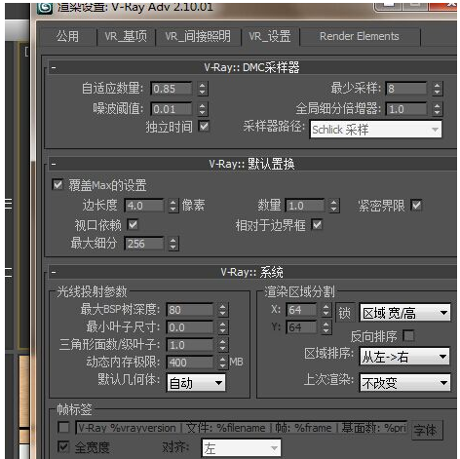Open the 区域排序 从左->右 dropdown

click(x=404, y=357)
